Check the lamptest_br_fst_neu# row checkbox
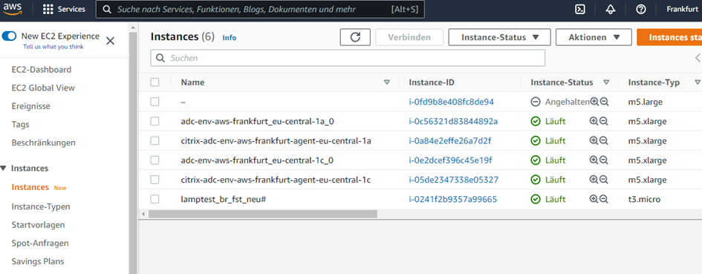This screenshot has height=274, width=702. pyautogui.click(x=155, y=199)
